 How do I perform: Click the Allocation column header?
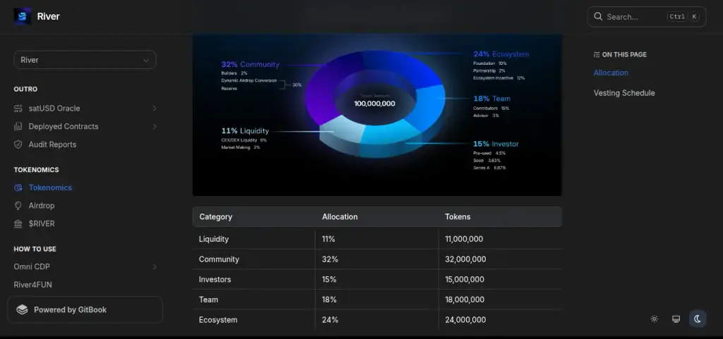tap(340, 216)
